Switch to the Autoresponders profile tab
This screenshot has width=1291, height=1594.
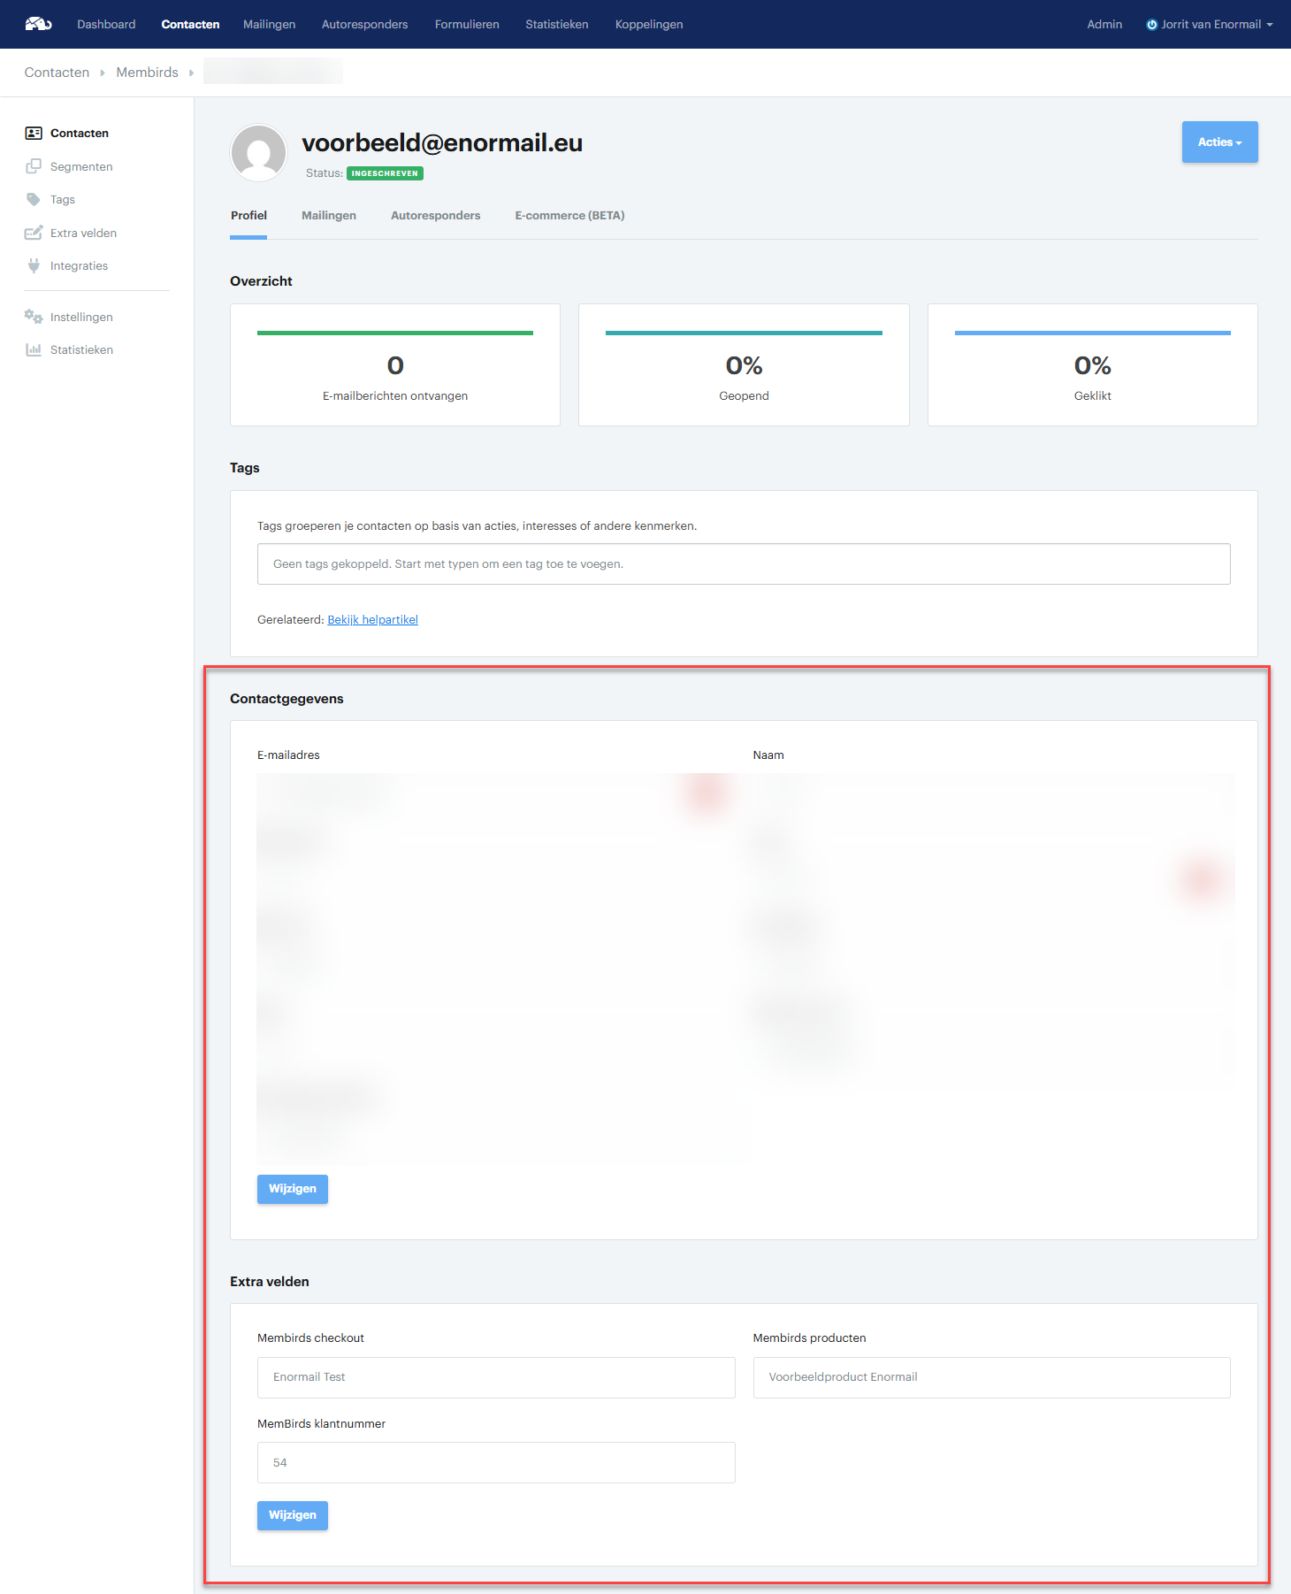pyautogui.click(x=436, y=216)
